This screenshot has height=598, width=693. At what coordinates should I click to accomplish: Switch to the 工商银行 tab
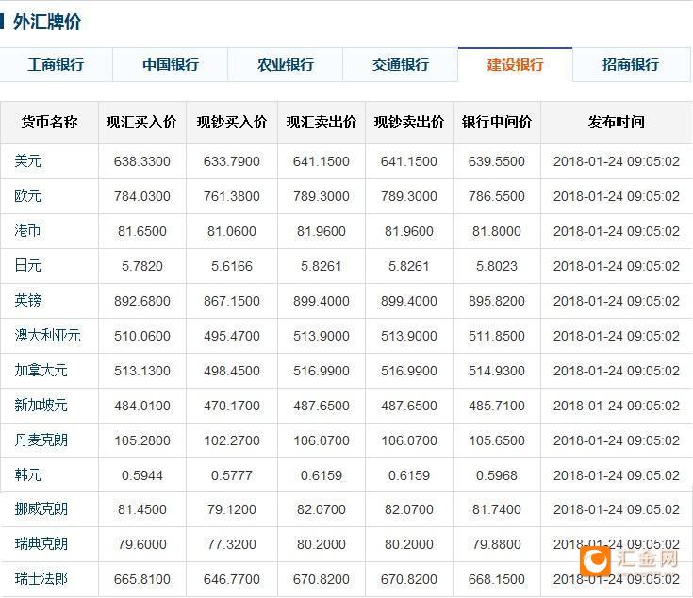pos(56,65)
